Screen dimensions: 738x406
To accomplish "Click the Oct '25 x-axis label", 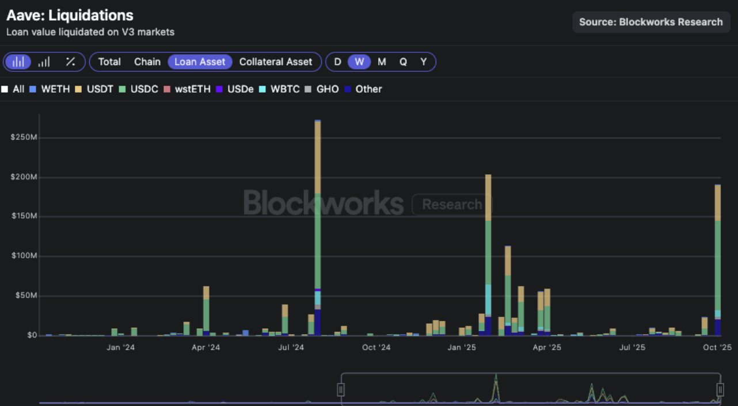I will pos(717,347).
